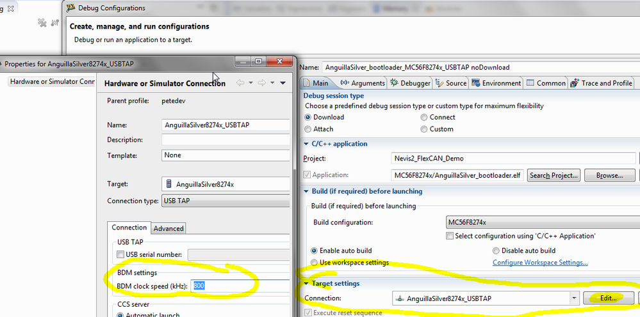Close the Properties dialog
The height and width of the screenshot is (317, 640).
(x=280, y=61)
